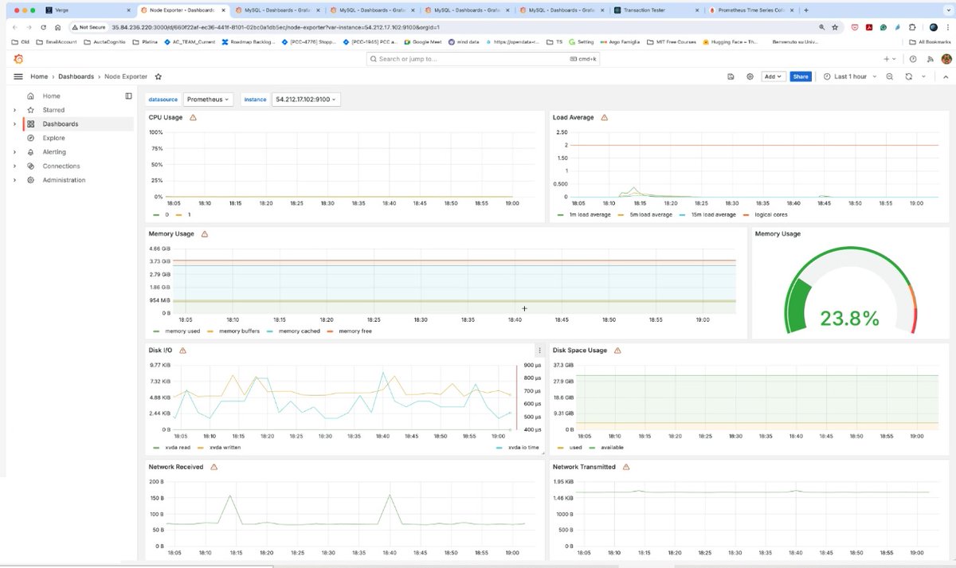Open the MIT Free Courses bookmark folder

pos(672,41)
